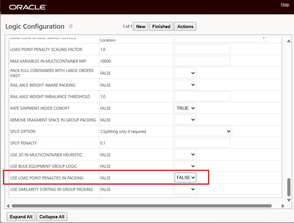294x223 pixels.
Task: Open the PACK FULL CONTAINERS WITH LARGE ORDERS dropdown
Action: pos(185,73)
